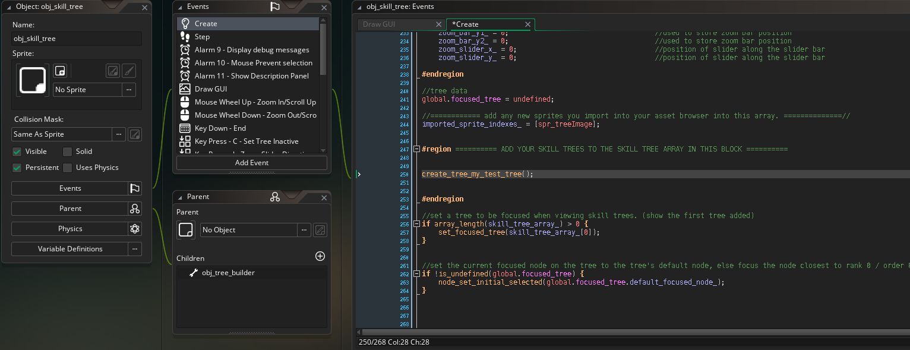This screenshot has width=910, height=350.
Task: Select the Draw GUI event in the list
Action: pyautogui.click(x=248, y=89)
